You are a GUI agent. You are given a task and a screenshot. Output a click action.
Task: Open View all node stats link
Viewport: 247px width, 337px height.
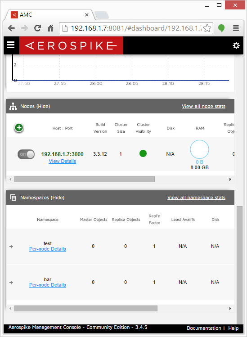[x=203, y=106]
